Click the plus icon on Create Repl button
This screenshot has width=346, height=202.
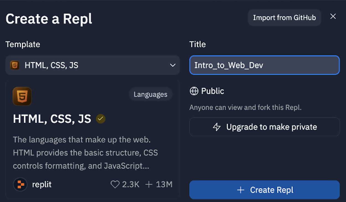click(x=241, y=190)
